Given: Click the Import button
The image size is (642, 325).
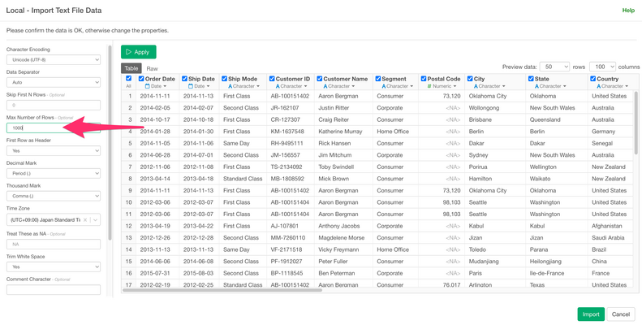Looking at the screenshot, I should 591,314.
